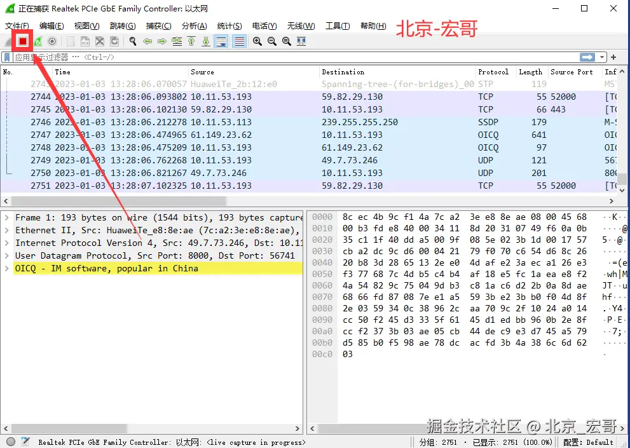630x448 pixels.
Task: Jump to the last packet
Action: tap(206, 41)
